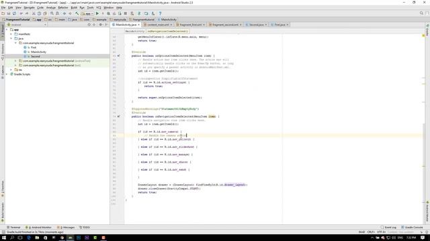Click the example breadcrumb in navigation bar
The height and width of the screenshot is (241, 430).
coord(99,19)
